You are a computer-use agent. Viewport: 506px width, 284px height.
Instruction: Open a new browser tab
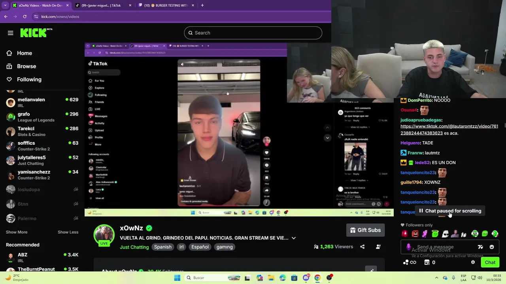202,6
